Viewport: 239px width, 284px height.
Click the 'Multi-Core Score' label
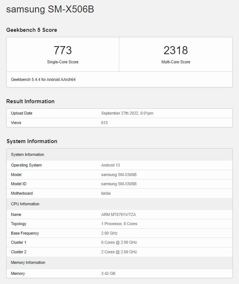176,62
